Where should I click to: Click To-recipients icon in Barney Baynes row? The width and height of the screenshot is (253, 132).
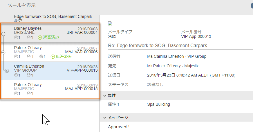click(16, 38)
